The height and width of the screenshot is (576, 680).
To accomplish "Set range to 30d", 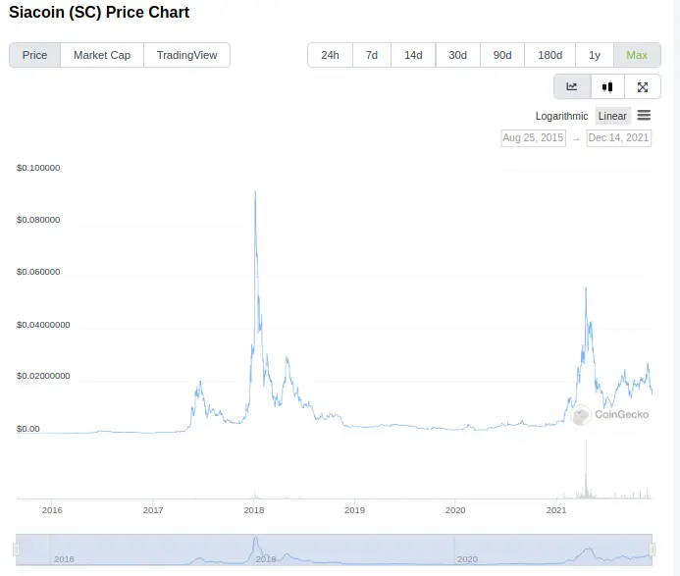I will (x=457, y=55).
